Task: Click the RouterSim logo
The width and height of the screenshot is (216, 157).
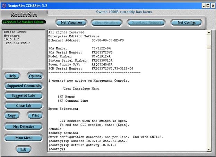Action: point(24,15)
